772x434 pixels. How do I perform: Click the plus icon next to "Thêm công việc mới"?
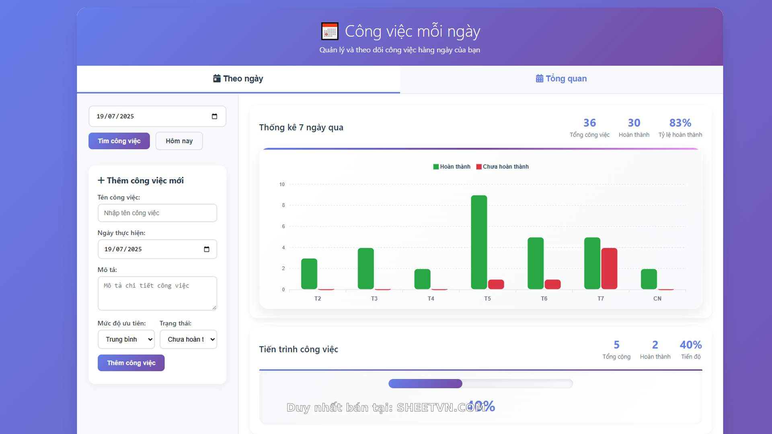click(101, 180)
